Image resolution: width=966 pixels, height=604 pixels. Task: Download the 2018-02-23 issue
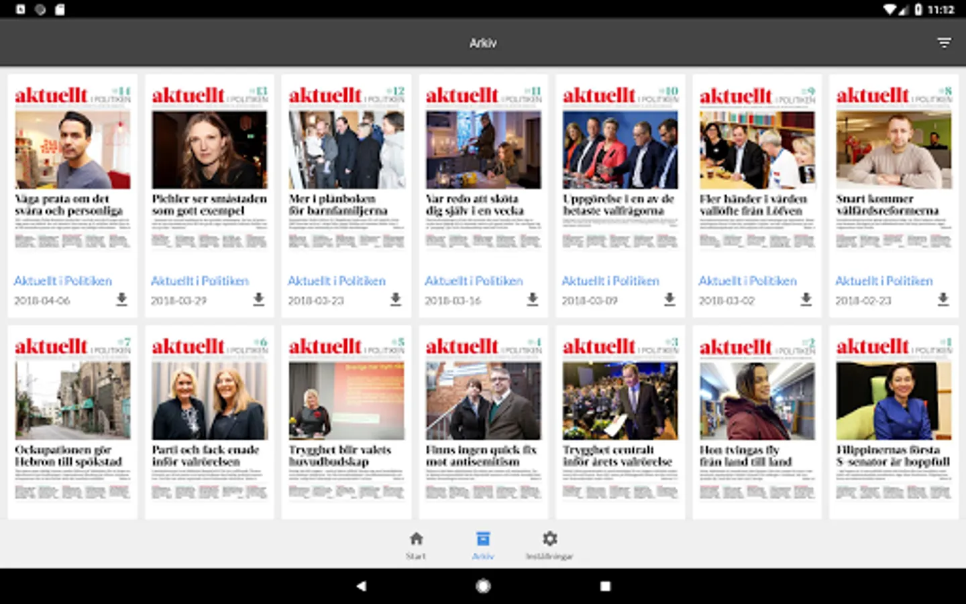[x=943, y=299]
